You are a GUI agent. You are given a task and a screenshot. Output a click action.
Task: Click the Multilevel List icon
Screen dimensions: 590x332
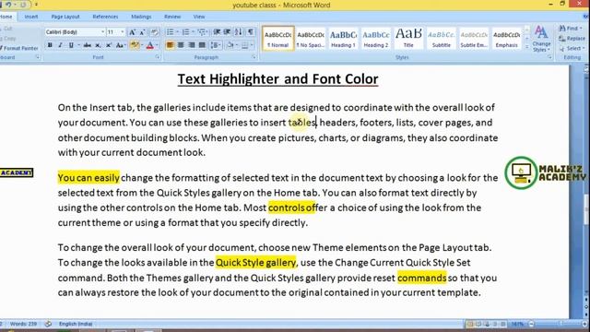tap(202, 32)
